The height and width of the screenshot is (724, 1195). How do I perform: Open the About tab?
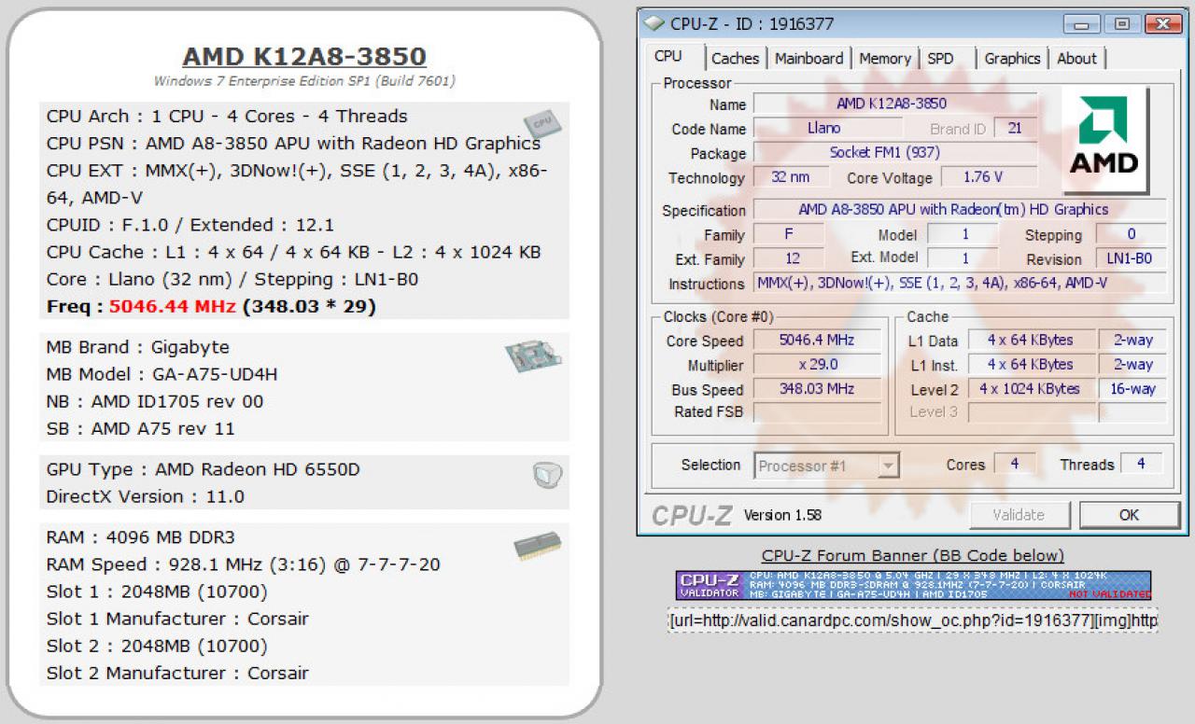point(1076,58)
